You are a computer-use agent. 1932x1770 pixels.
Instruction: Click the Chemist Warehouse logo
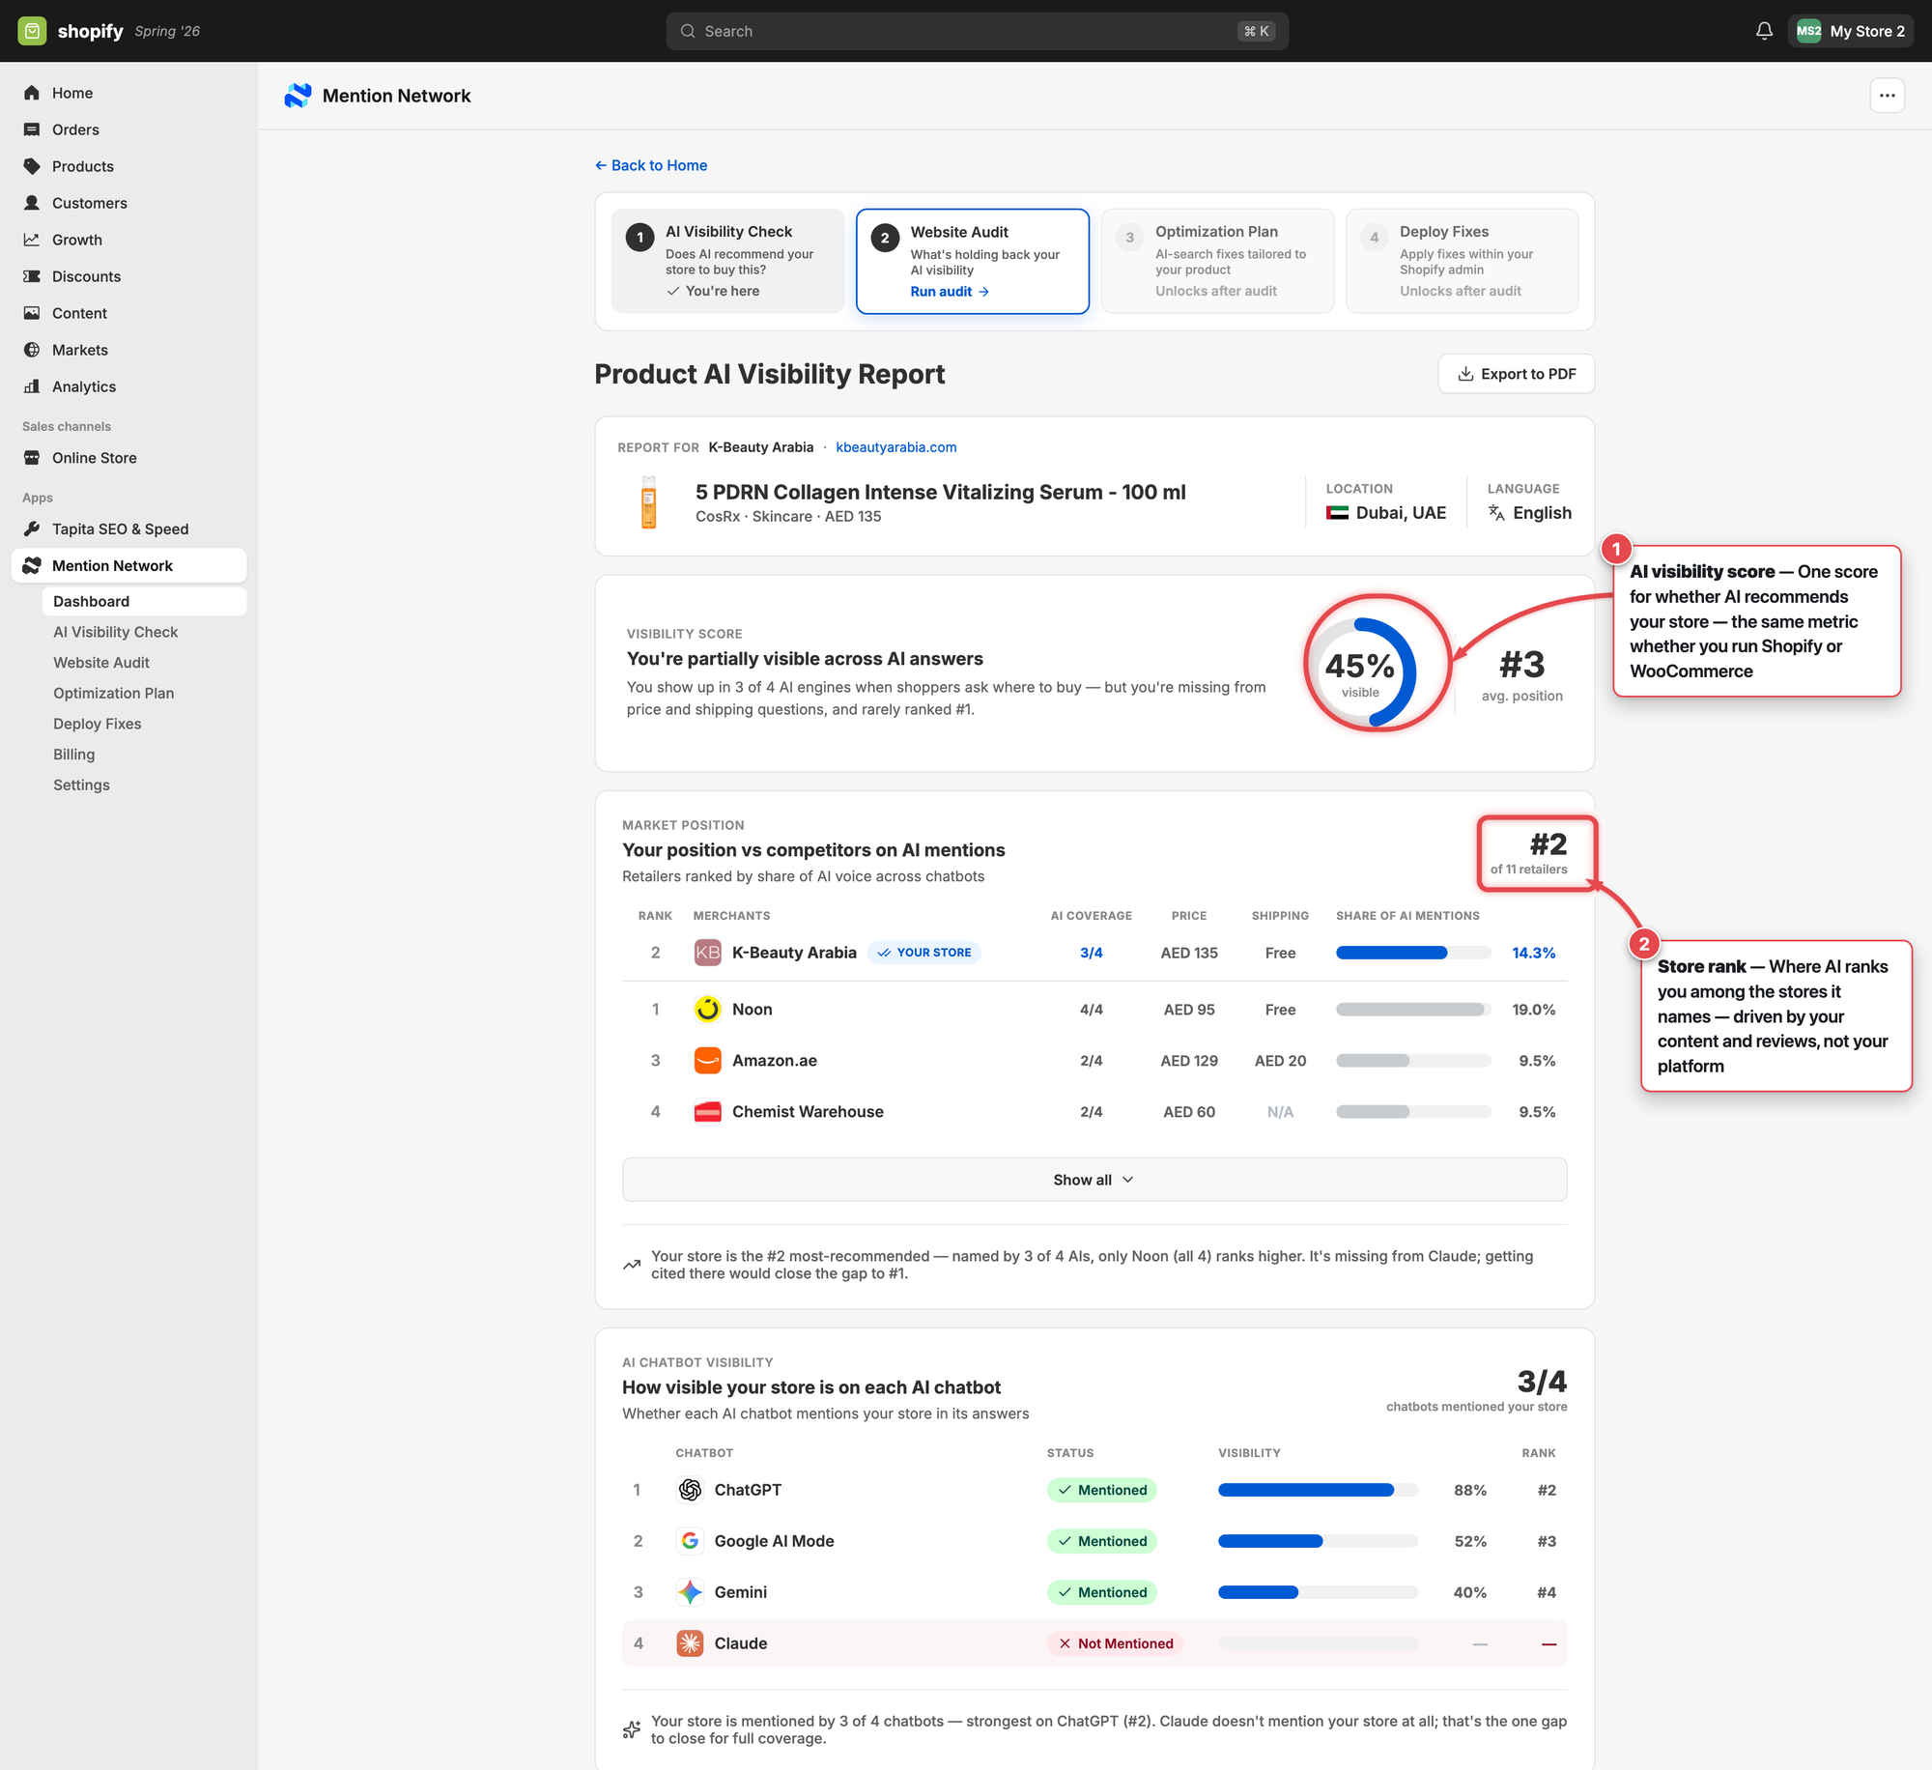(708, 1112)
